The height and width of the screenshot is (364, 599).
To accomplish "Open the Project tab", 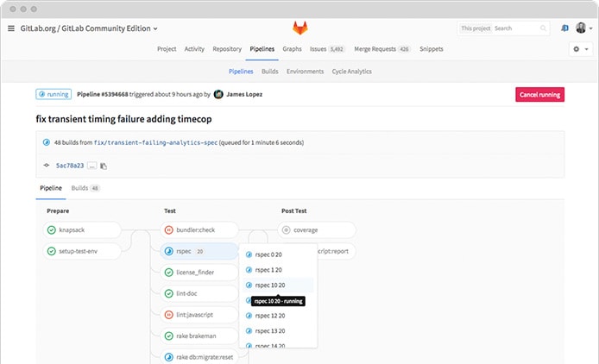I will coord(167,49).
